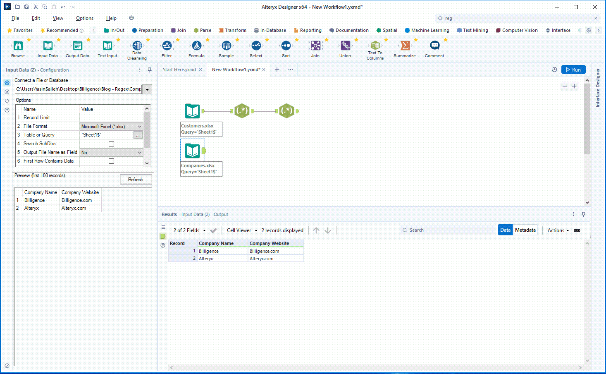Enable the Search SubDirs option
The height and width of the screenshot is (374, 606).
(x=111, y=143)
